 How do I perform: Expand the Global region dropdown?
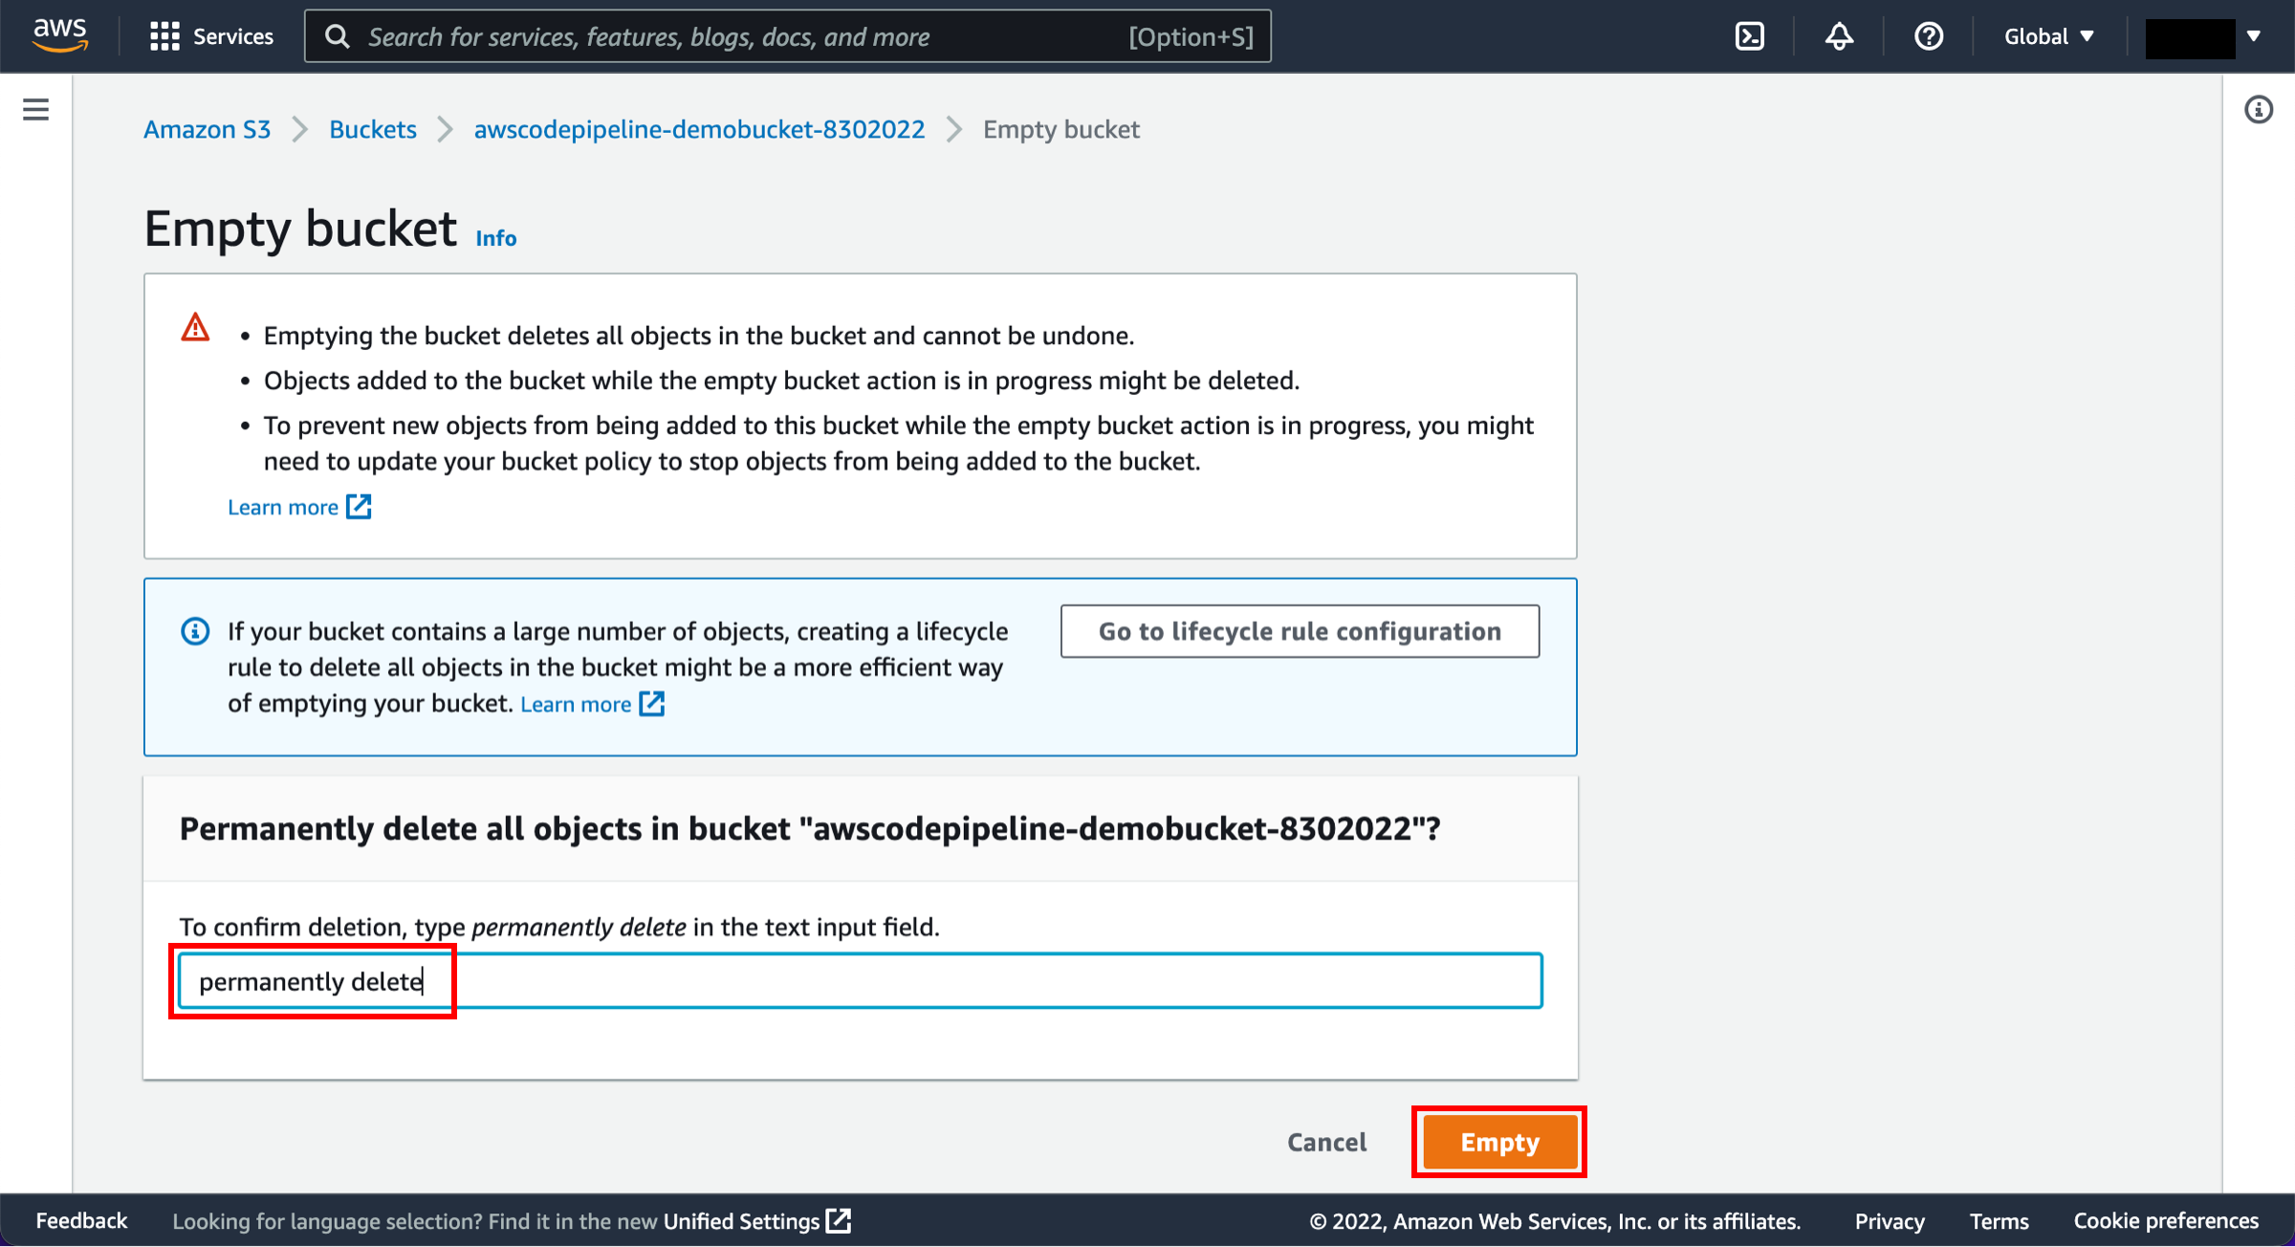pos(2049,36)
